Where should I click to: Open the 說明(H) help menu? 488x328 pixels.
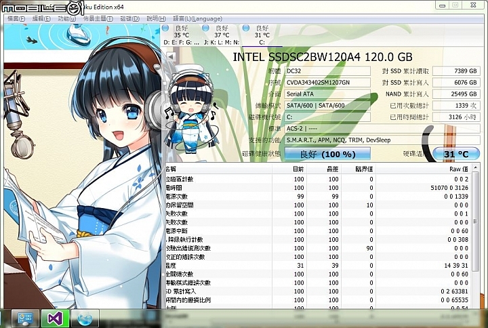[x=156, y=19]
